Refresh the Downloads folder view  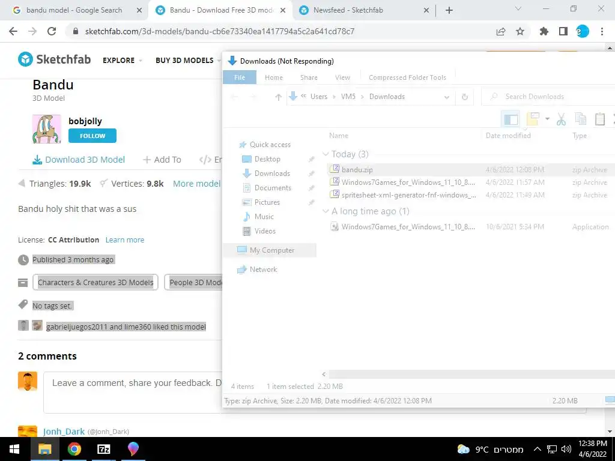(465, 97)
